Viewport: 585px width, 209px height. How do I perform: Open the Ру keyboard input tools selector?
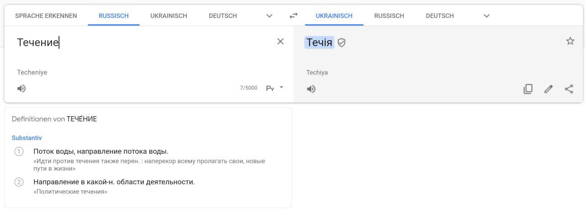click(275, 88)
